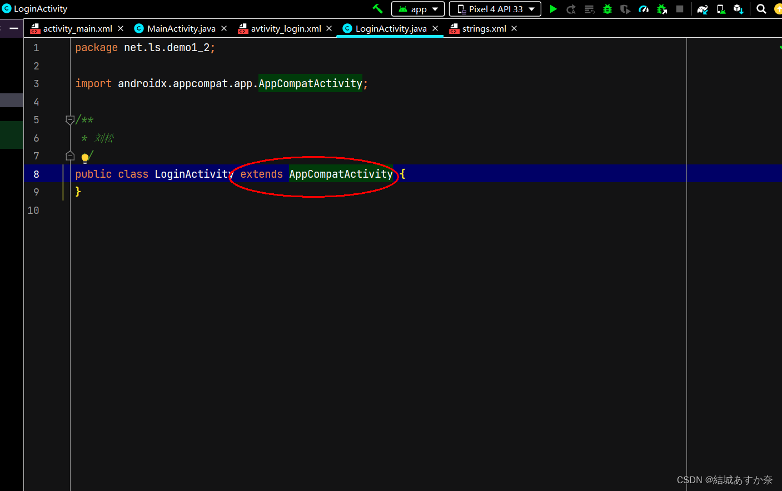This screenshot has width=782, height=491.
Task: Click the Apply Code Changes icon
Action: click(589, 9)
